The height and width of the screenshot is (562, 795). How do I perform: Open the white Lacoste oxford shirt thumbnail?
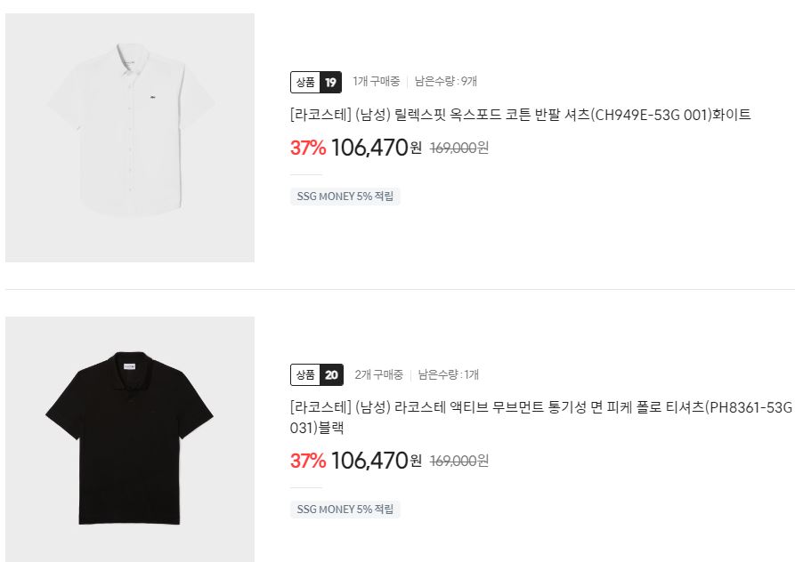(x=130, y=138)
